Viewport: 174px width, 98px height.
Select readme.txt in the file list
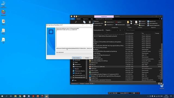click(94, 68)
